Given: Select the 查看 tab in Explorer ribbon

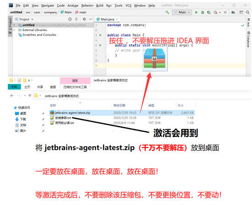Looking at the screenshot, I should pos(53,87).
